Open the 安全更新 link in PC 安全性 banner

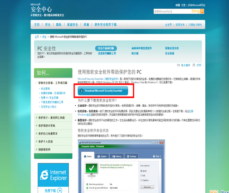pos(170,53)
